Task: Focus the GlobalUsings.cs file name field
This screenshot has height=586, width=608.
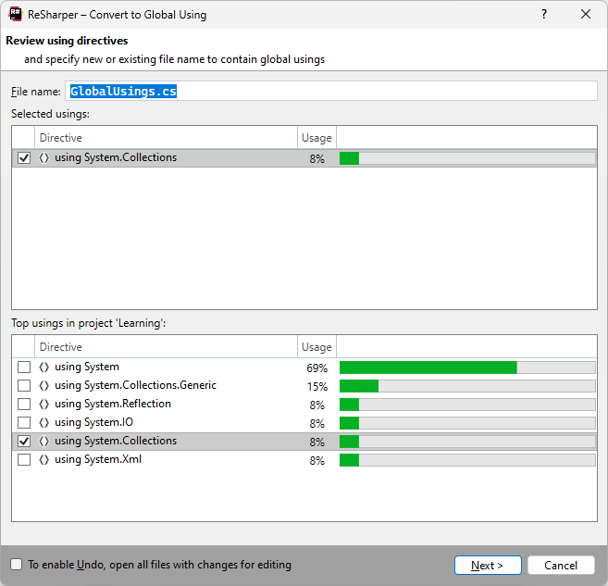Action: (331, 92)
